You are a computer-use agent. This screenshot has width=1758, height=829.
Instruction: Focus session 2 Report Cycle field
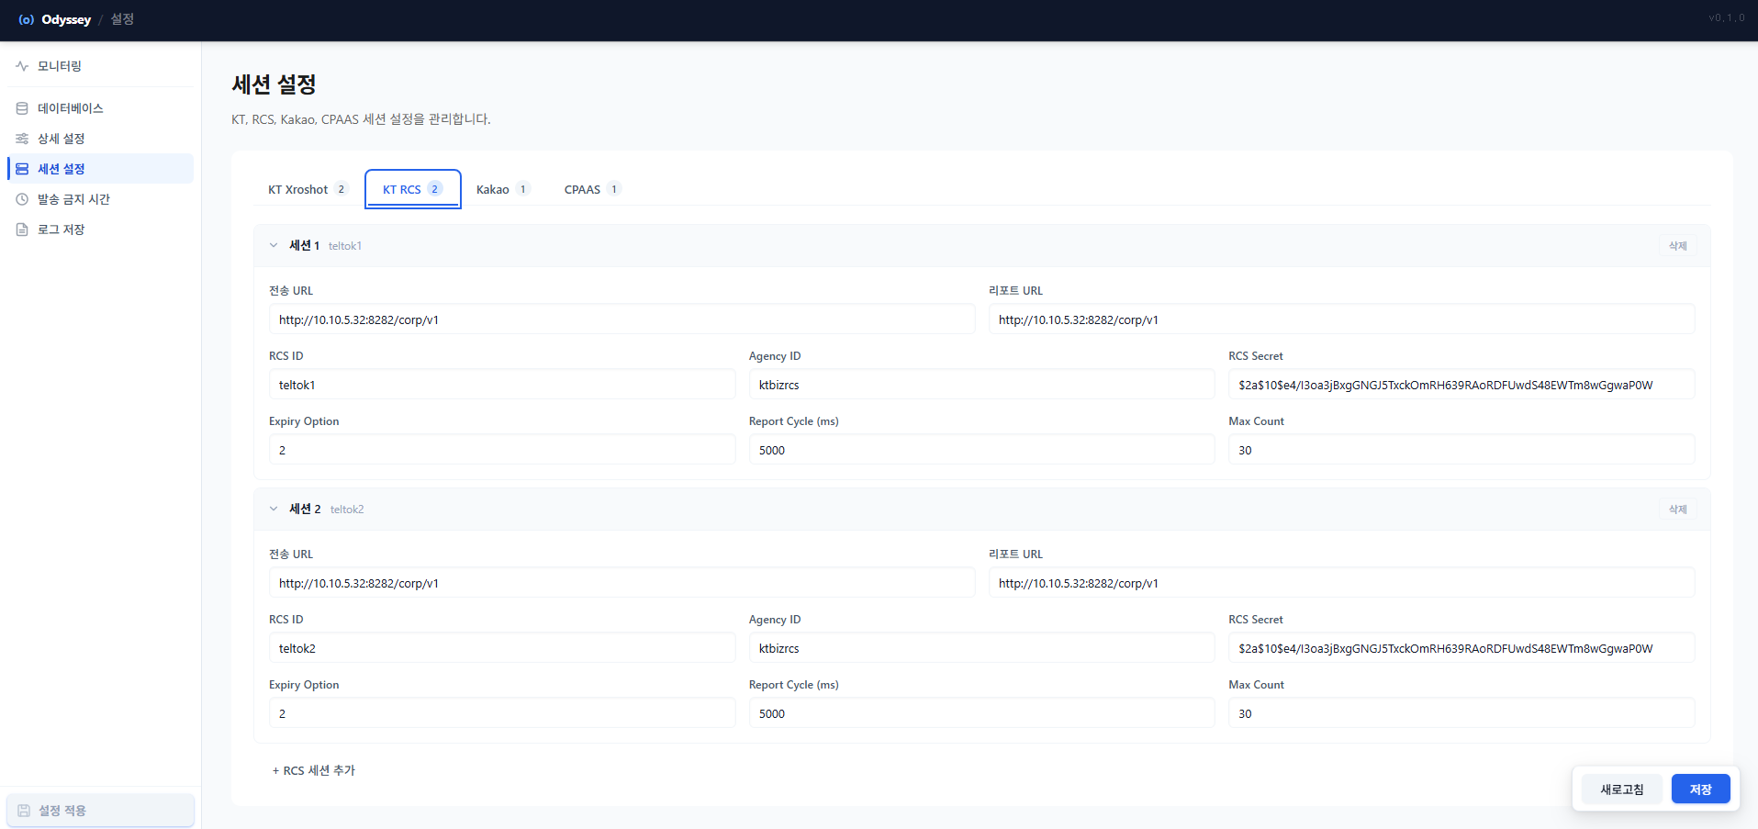981,713
